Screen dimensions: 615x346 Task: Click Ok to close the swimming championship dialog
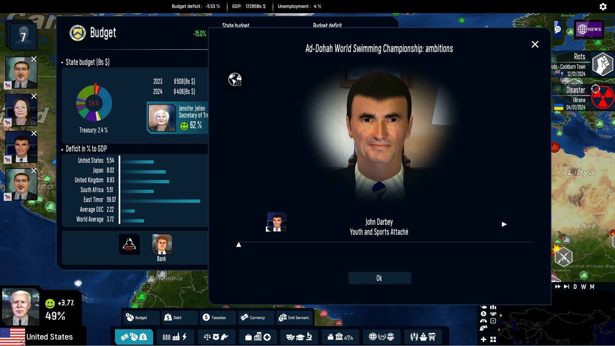coord(379,278)
